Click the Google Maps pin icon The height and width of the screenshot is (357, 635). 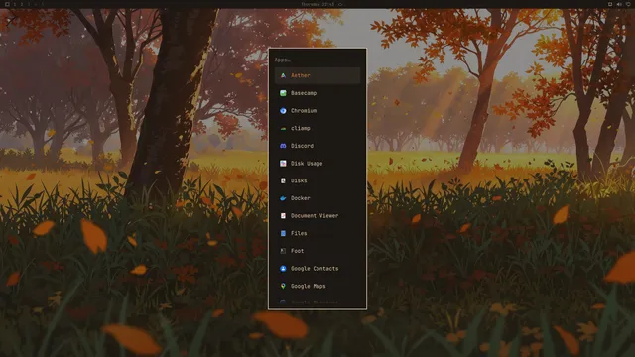point(283,287)
